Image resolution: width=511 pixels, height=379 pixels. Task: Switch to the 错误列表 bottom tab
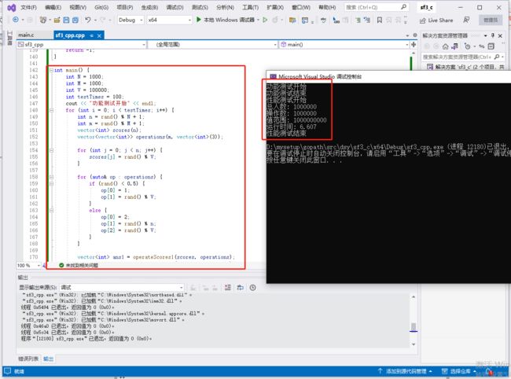[28, 359]
